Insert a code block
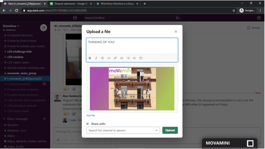 pos(141,58)
